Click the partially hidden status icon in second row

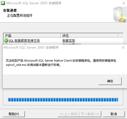[x=6, y=44]
